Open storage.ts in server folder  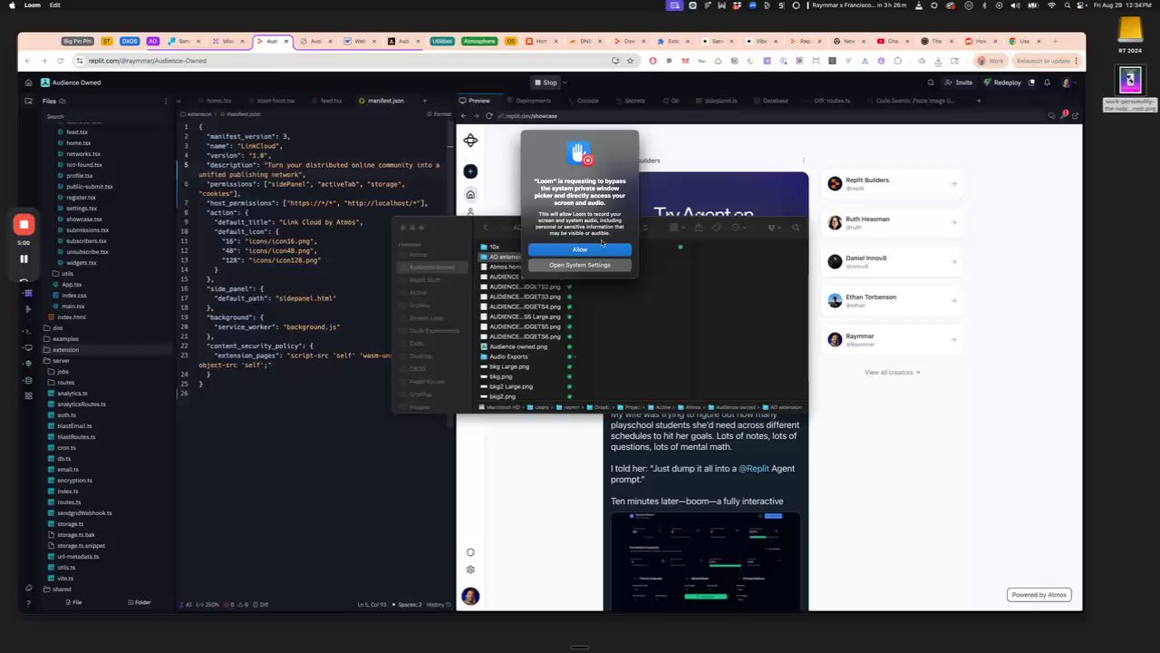(x=70, y=524)
